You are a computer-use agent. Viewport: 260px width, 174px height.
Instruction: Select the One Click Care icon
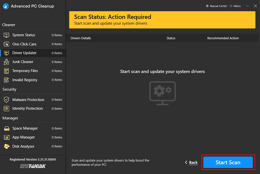(x=6, y=44)
